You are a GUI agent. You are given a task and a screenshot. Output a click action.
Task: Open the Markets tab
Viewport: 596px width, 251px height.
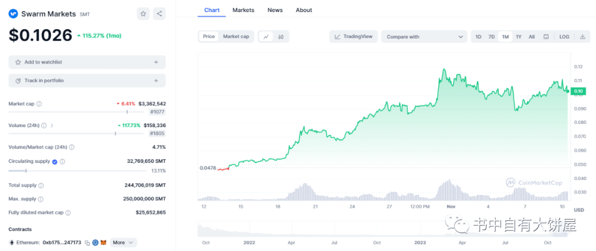243,10
